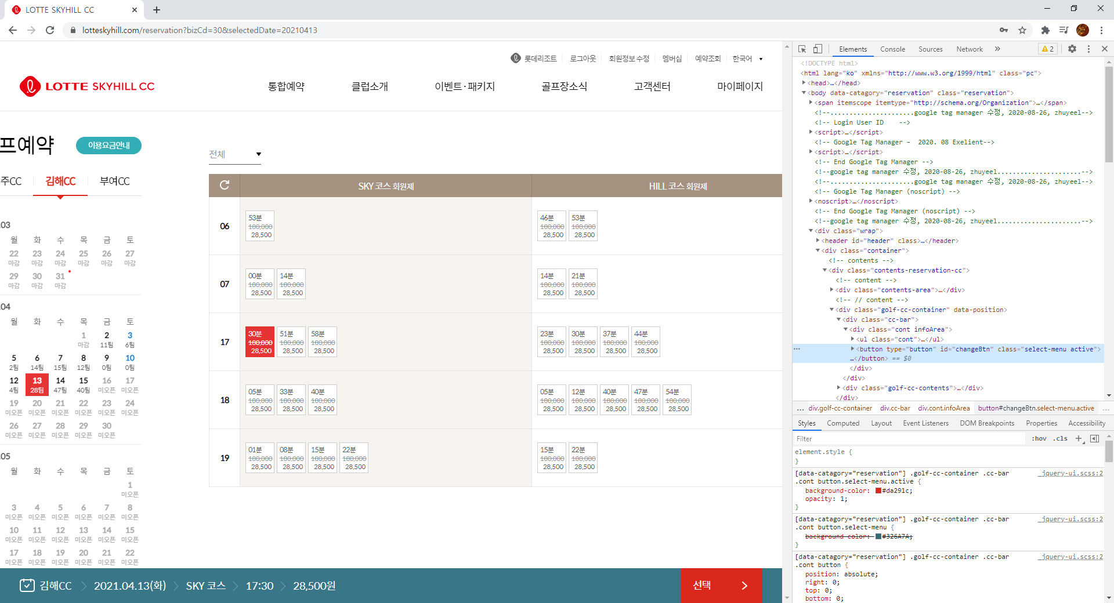This screenshot has height=603, width=1114.
Task: Switch to the Sources tab
Action: coord(931,49)
